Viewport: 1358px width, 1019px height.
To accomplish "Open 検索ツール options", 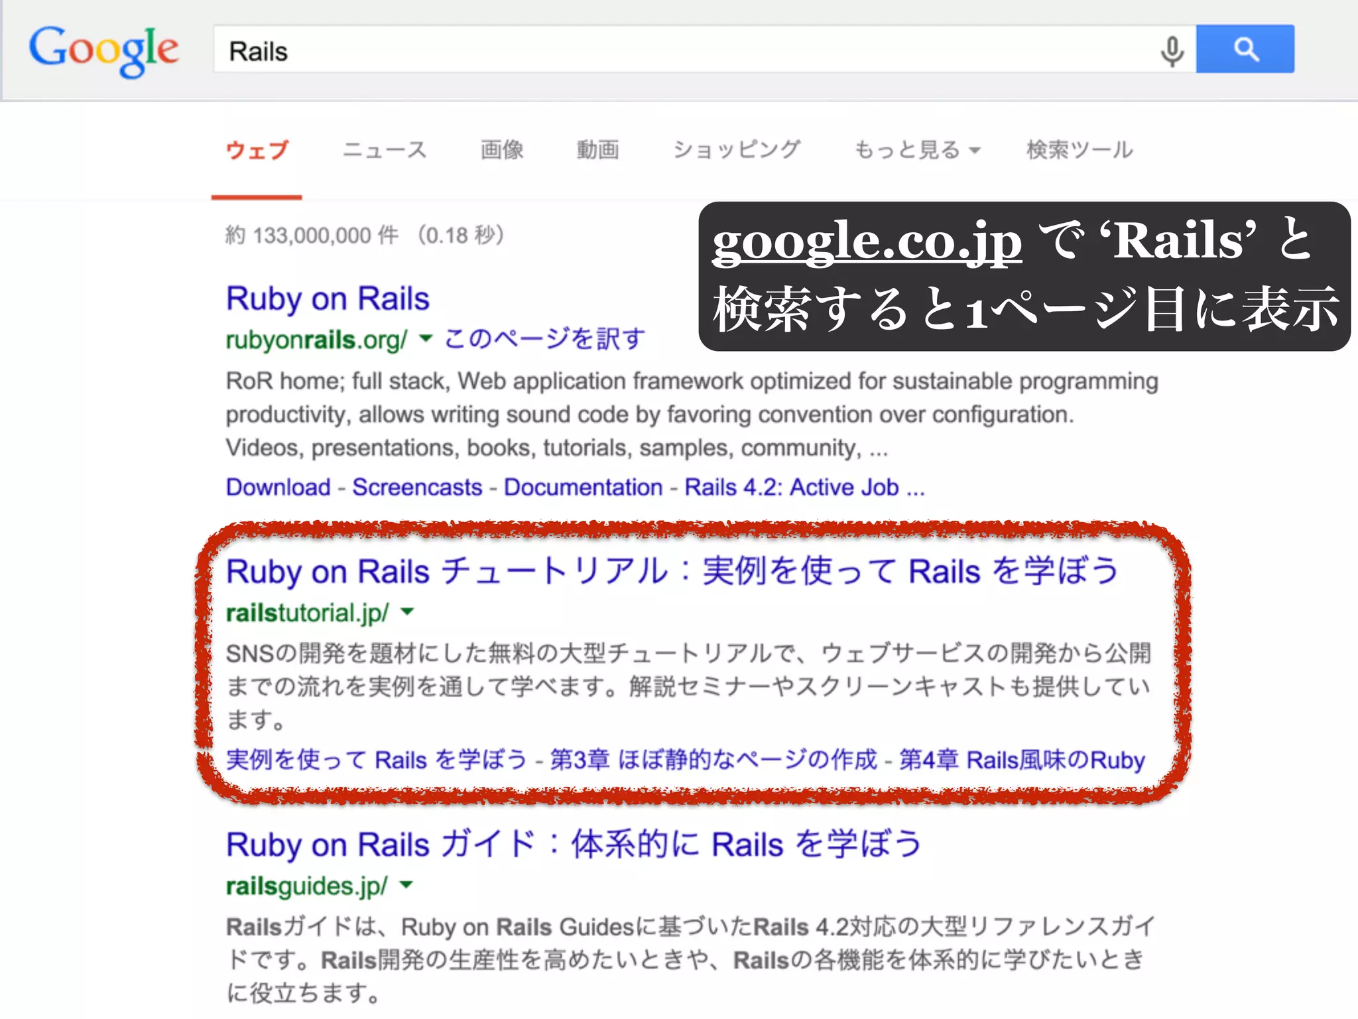I will click(1080, 150).
